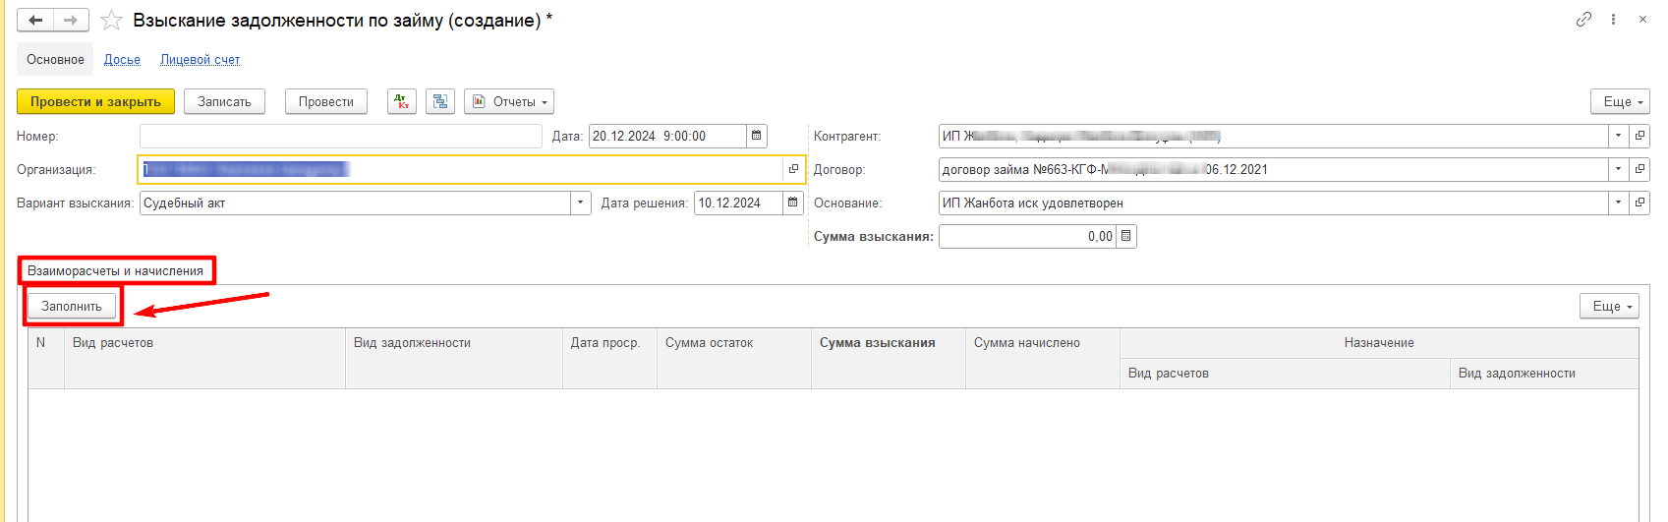Open the three-dot options menu in title bar
Viewport: 1668px width, 522px height.
point(1613,19)
